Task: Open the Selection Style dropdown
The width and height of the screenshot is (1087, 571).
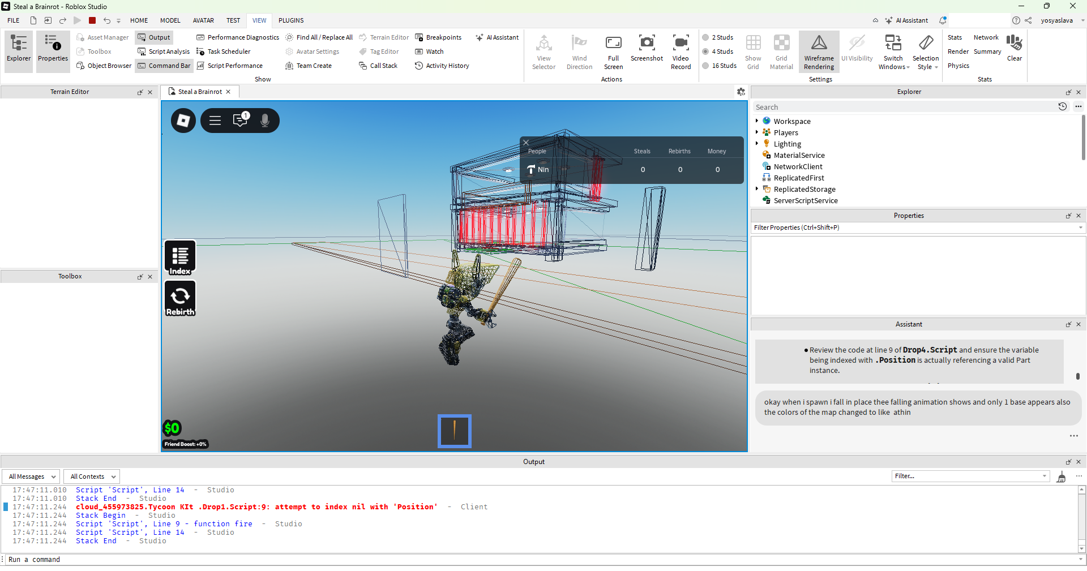Action: point(926,52)
